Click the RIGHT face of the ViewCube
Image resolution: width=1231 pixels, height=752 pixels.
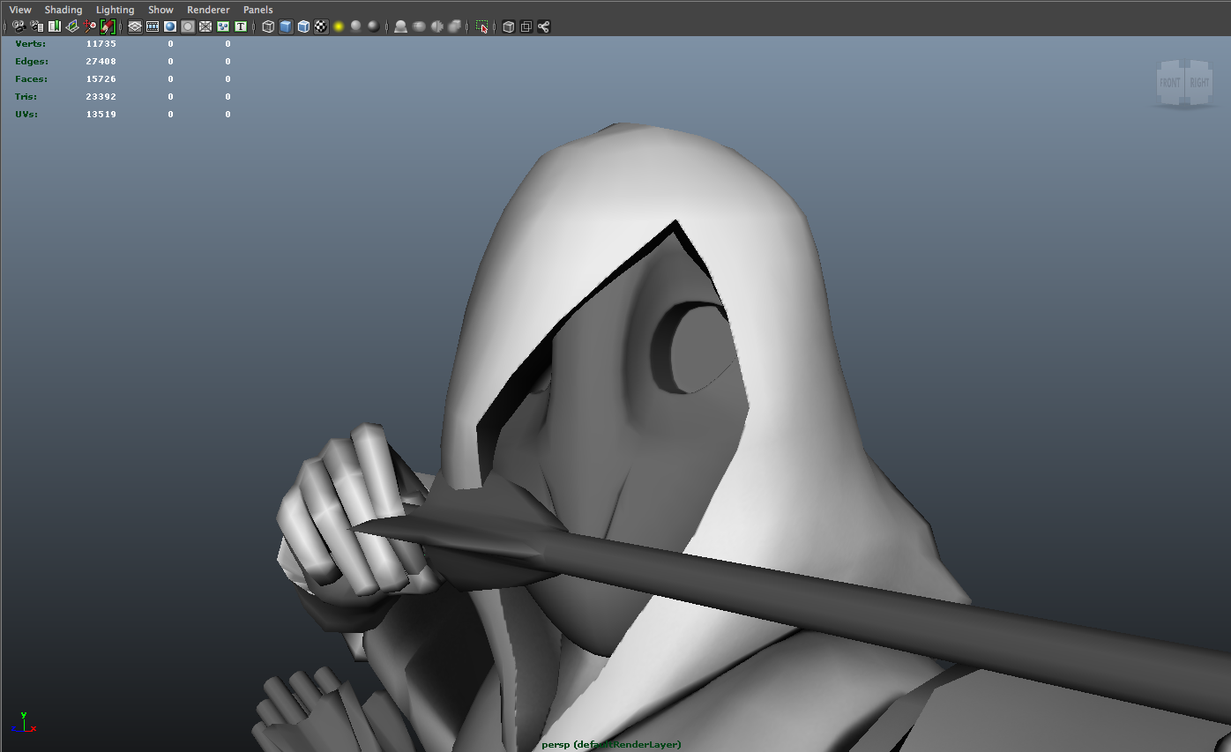tap(1199, 83)
